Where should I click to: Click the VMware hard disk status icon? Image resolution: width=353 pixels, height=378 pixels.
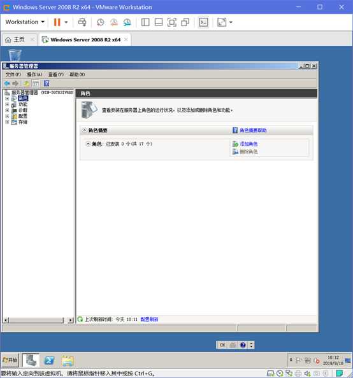coord(270,374)
